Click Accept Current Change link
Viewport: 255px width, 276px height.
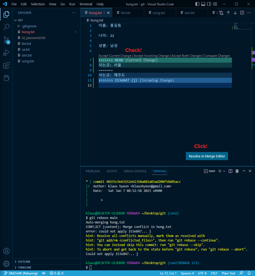click(115, 56)
